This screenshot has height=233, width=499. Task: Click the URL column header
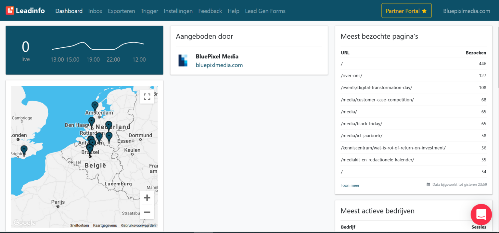pyautogui.click(x=345, y=53)
